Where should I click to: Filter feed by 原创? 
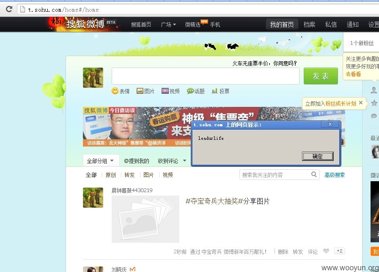(110, 175)
